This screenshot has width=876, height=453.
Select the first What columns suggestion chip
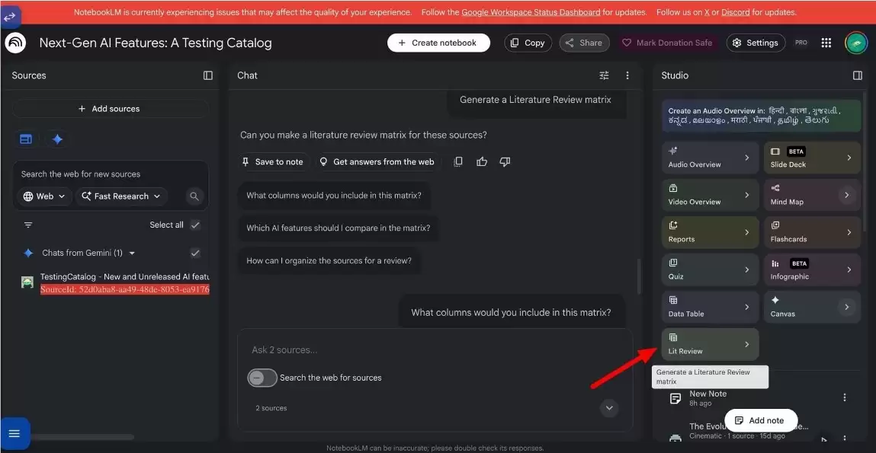coord(334,196)
